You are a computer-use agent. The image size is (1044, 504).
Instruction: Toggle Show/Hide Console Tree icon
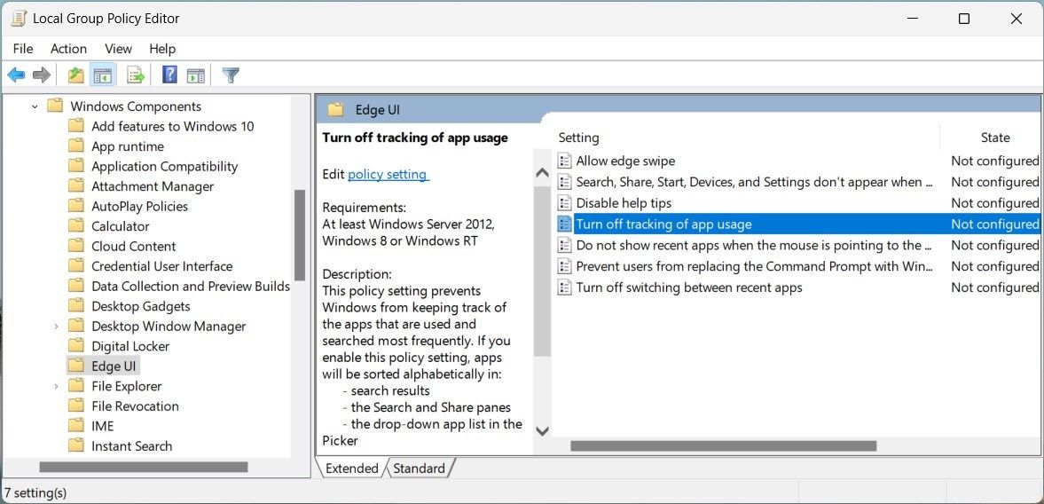tap(103, 75)
